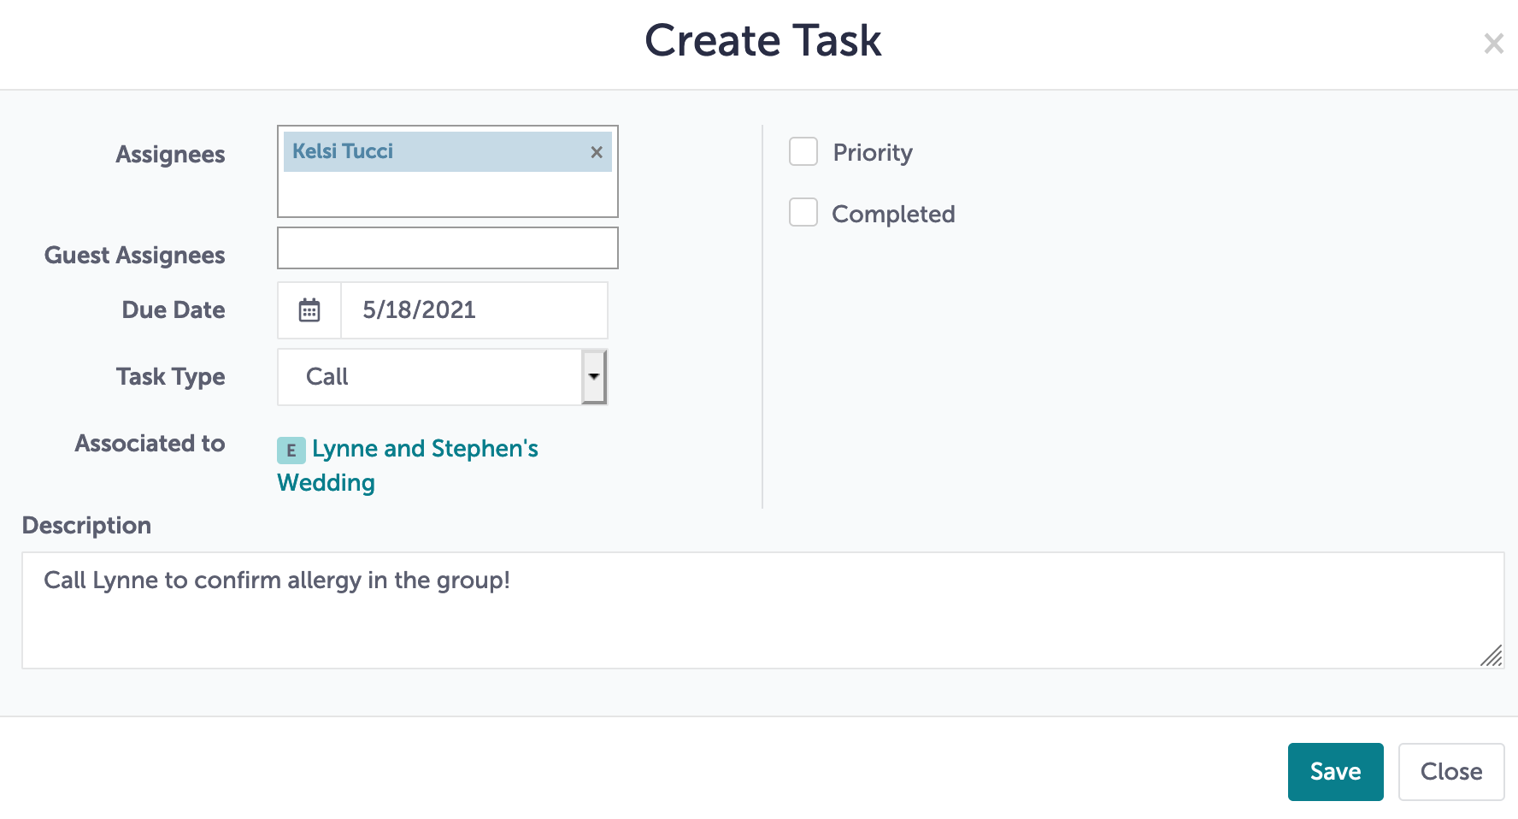1518x819 pixels.
Task: Close the Create Task dialog with X
Action: click(1493, 44)
